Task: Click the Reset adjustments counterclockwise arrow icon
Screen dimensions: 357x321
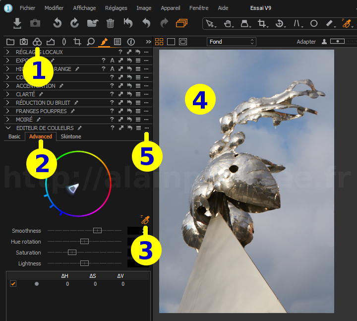Action: point(57,23)
